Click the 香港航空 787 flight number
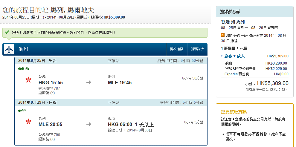The height and width of the screenshot is (147, 296). (49, 88)
